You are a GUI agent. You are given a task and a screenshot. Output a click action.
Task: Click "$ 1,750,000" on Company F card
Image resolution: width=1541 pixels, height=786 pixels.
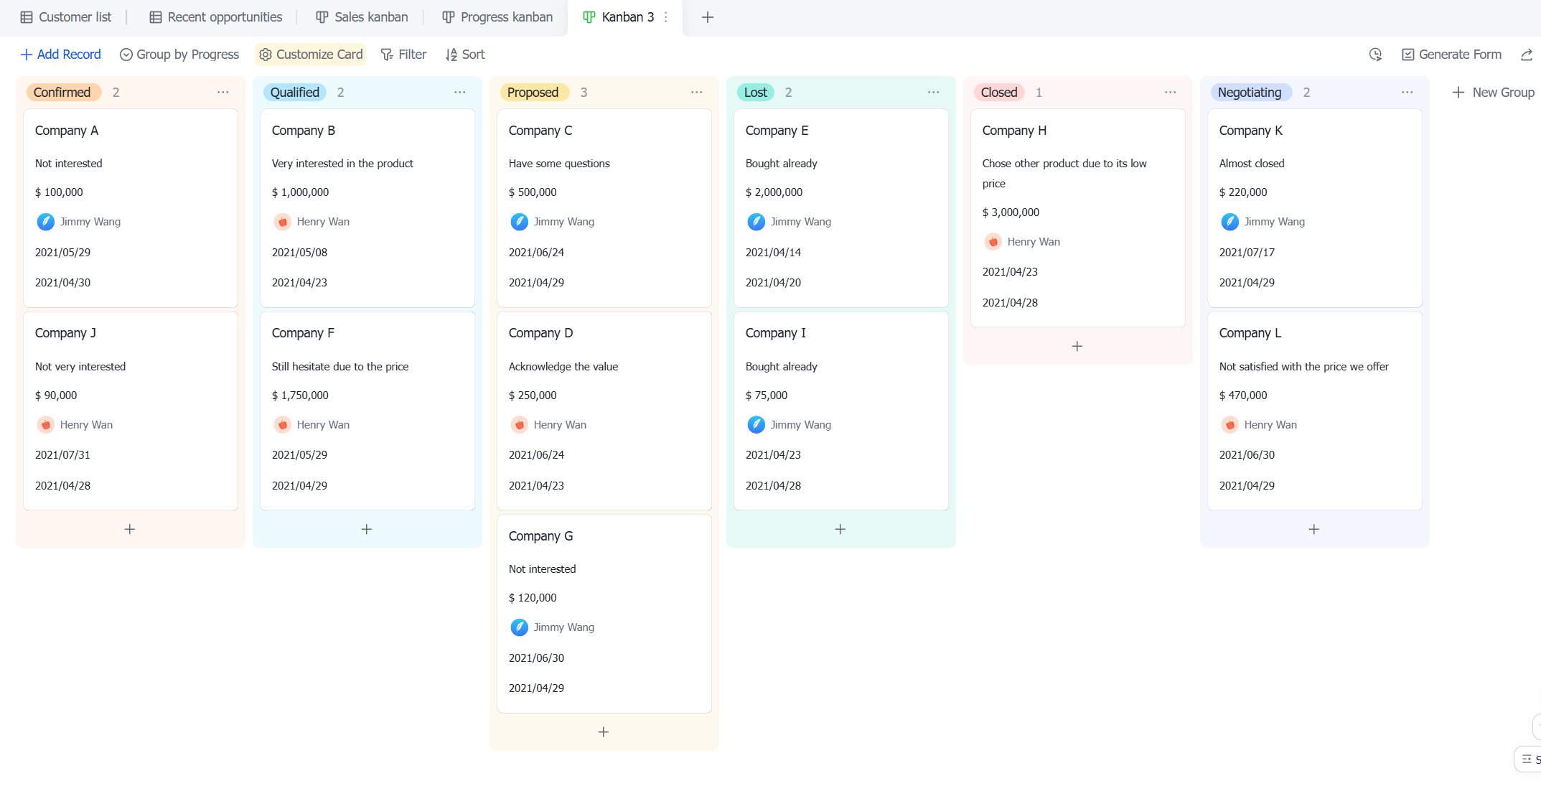300,396
